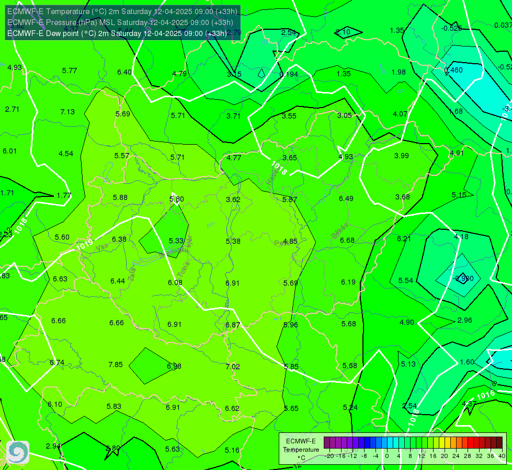This screenshot has height=470, width=512.
Task: Click the 5.88 dew point value
Action: 120,197
